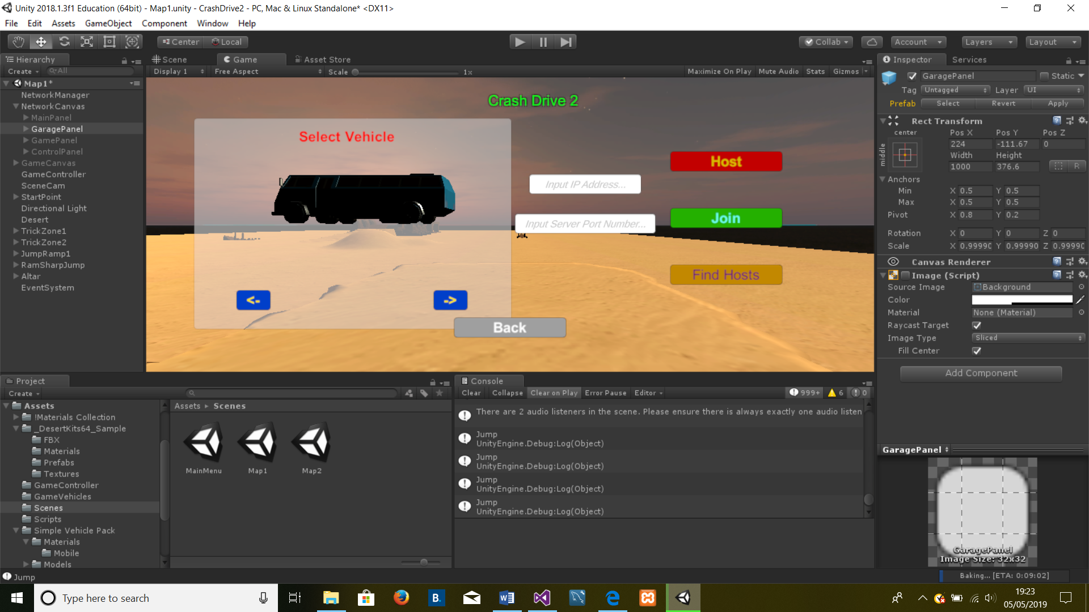Open the MainMenu scene asset
Viewport: 1089px width, 612px height.
(204, 448)
